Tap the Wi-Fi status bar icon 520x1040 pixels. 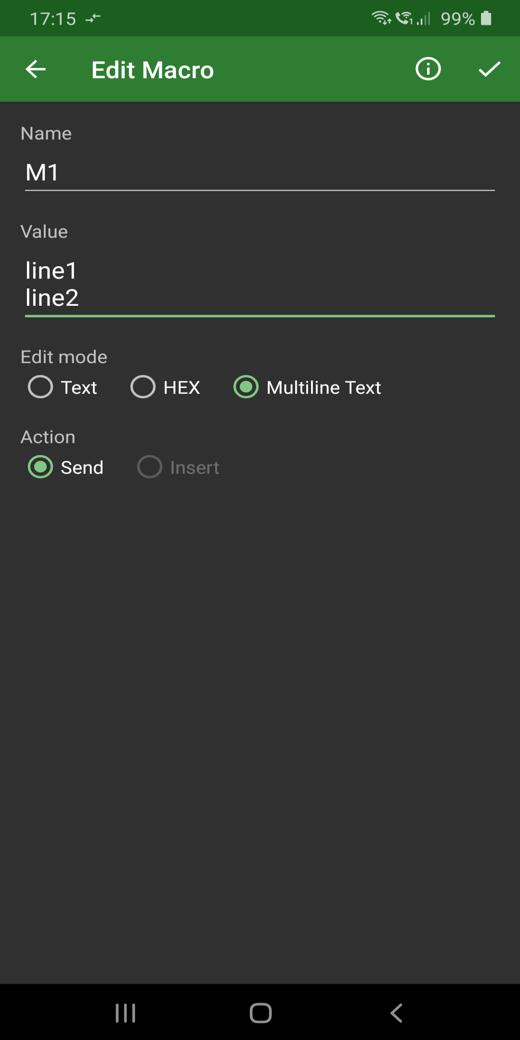381,18
